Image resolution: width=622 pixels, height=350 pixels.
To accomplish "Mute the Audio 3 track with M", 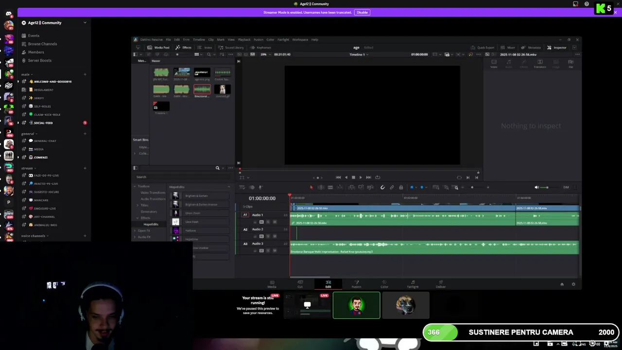I will [275, 250].
